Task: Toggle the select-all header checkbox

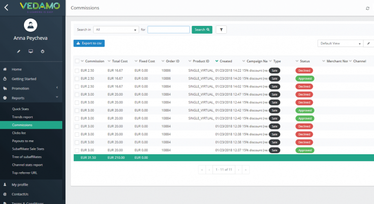Action: (77, 61)
